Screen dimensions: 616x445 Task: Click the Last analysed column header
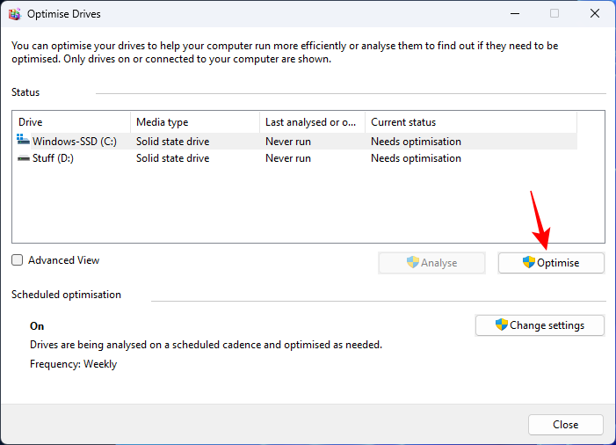click(x=311, y=122)
